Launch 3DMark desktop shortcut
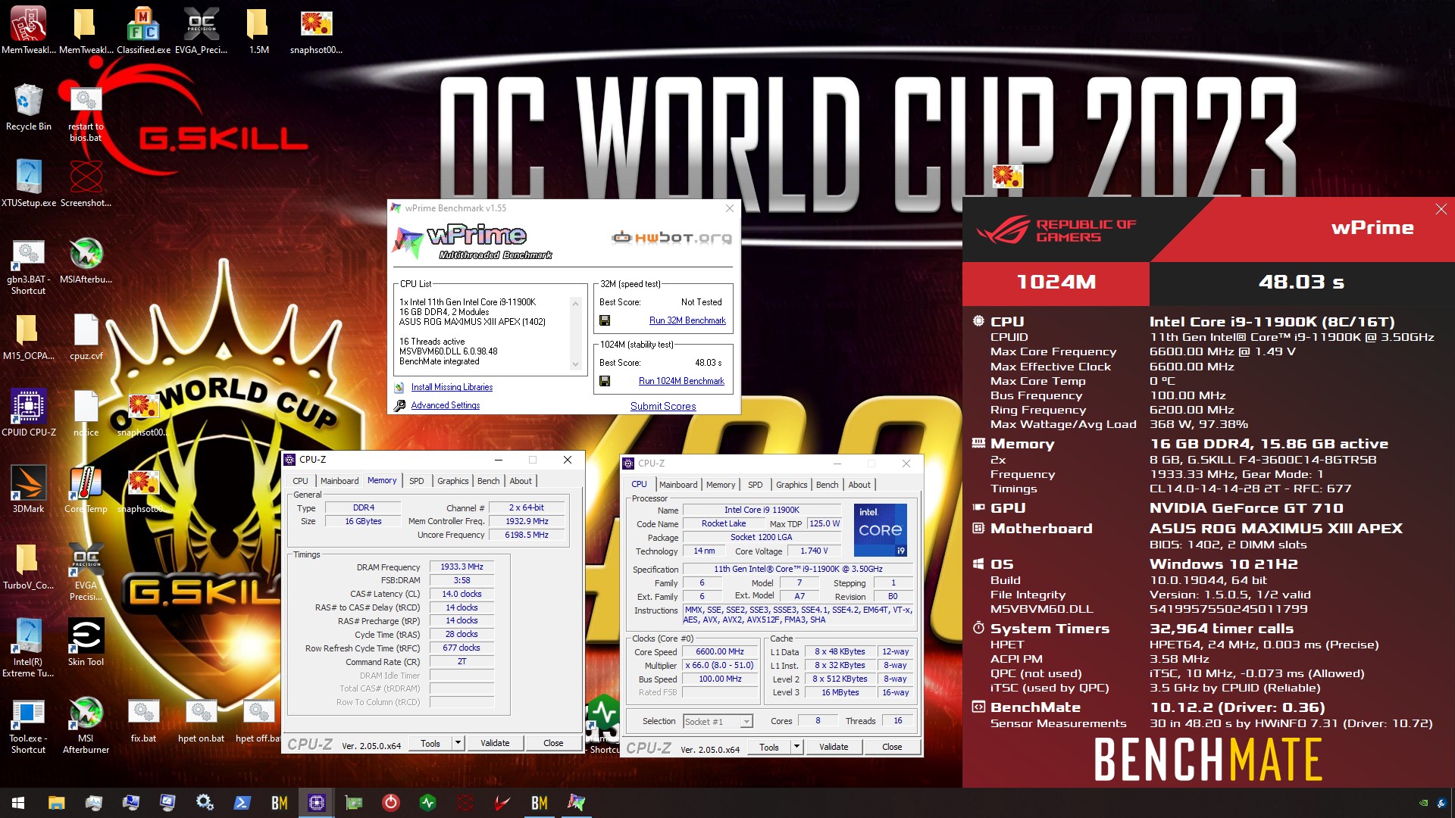1455x818 pixels. tap(28, 490)
